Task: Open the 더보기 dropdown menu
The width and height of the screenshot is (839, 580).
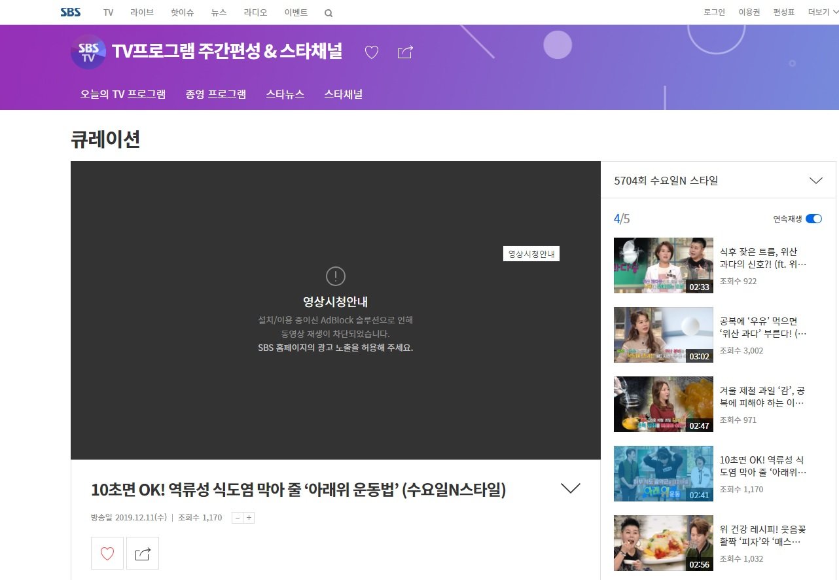Action: point(819,12)
